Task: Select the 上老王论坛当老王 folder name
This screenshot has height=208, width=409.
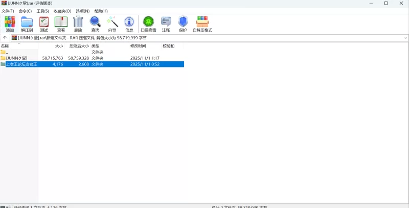Action: [x=21, y=64]
